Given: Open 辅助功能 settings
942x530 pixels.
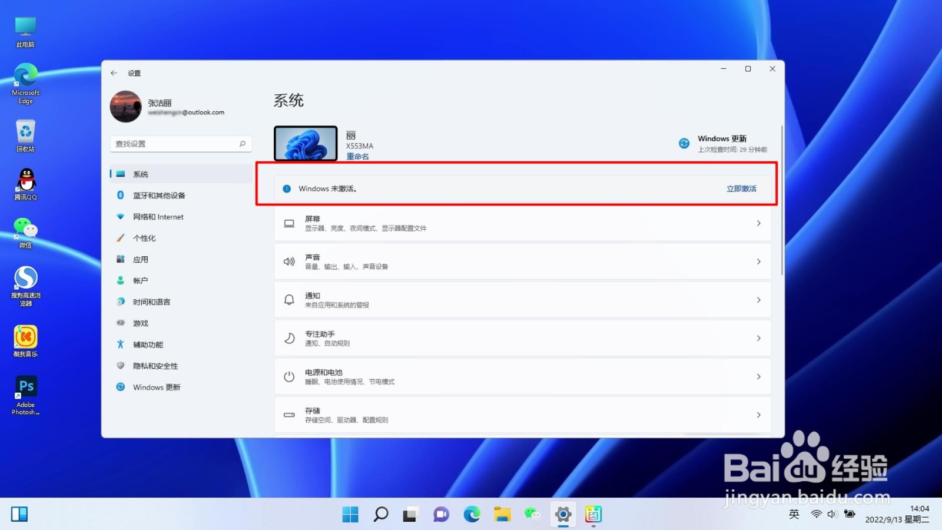Looking at the screenshot, I should coord(181,344).
